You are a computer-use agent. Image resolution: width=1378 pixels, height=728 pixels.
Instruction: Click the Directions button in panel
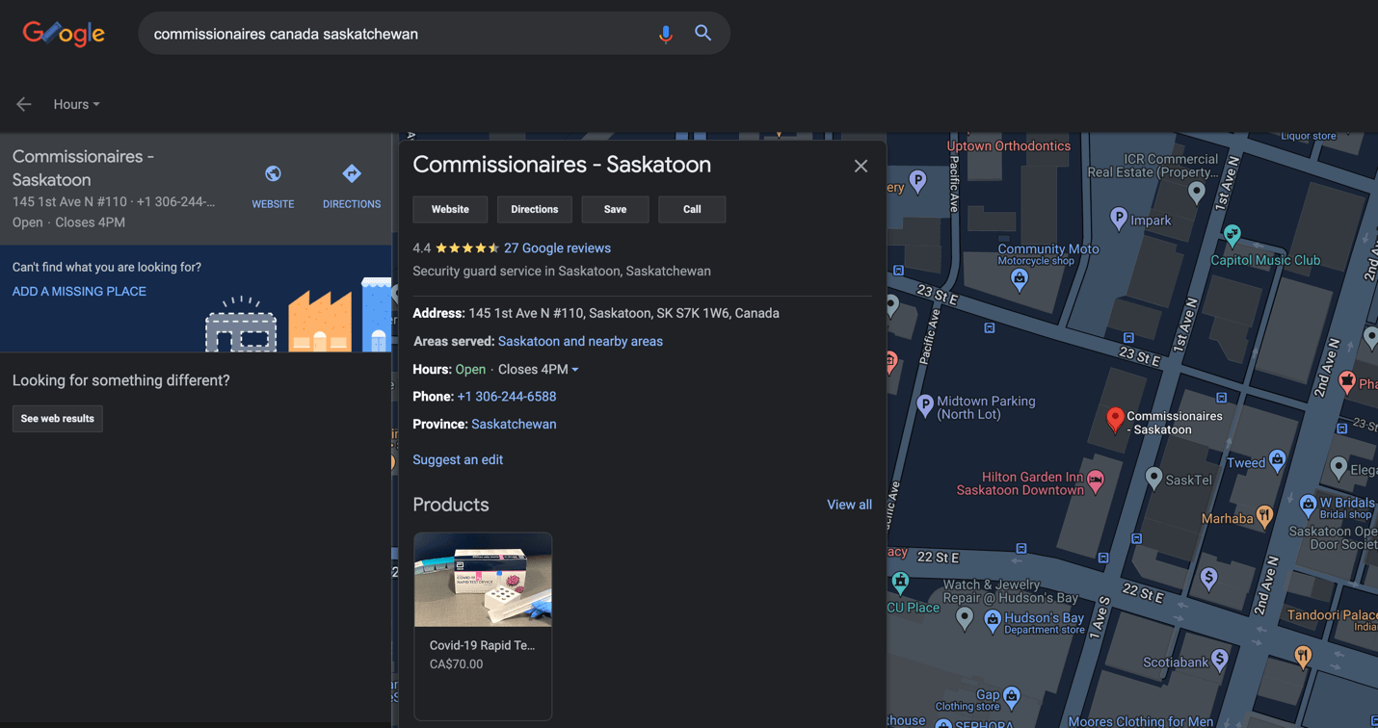point(535,209)
